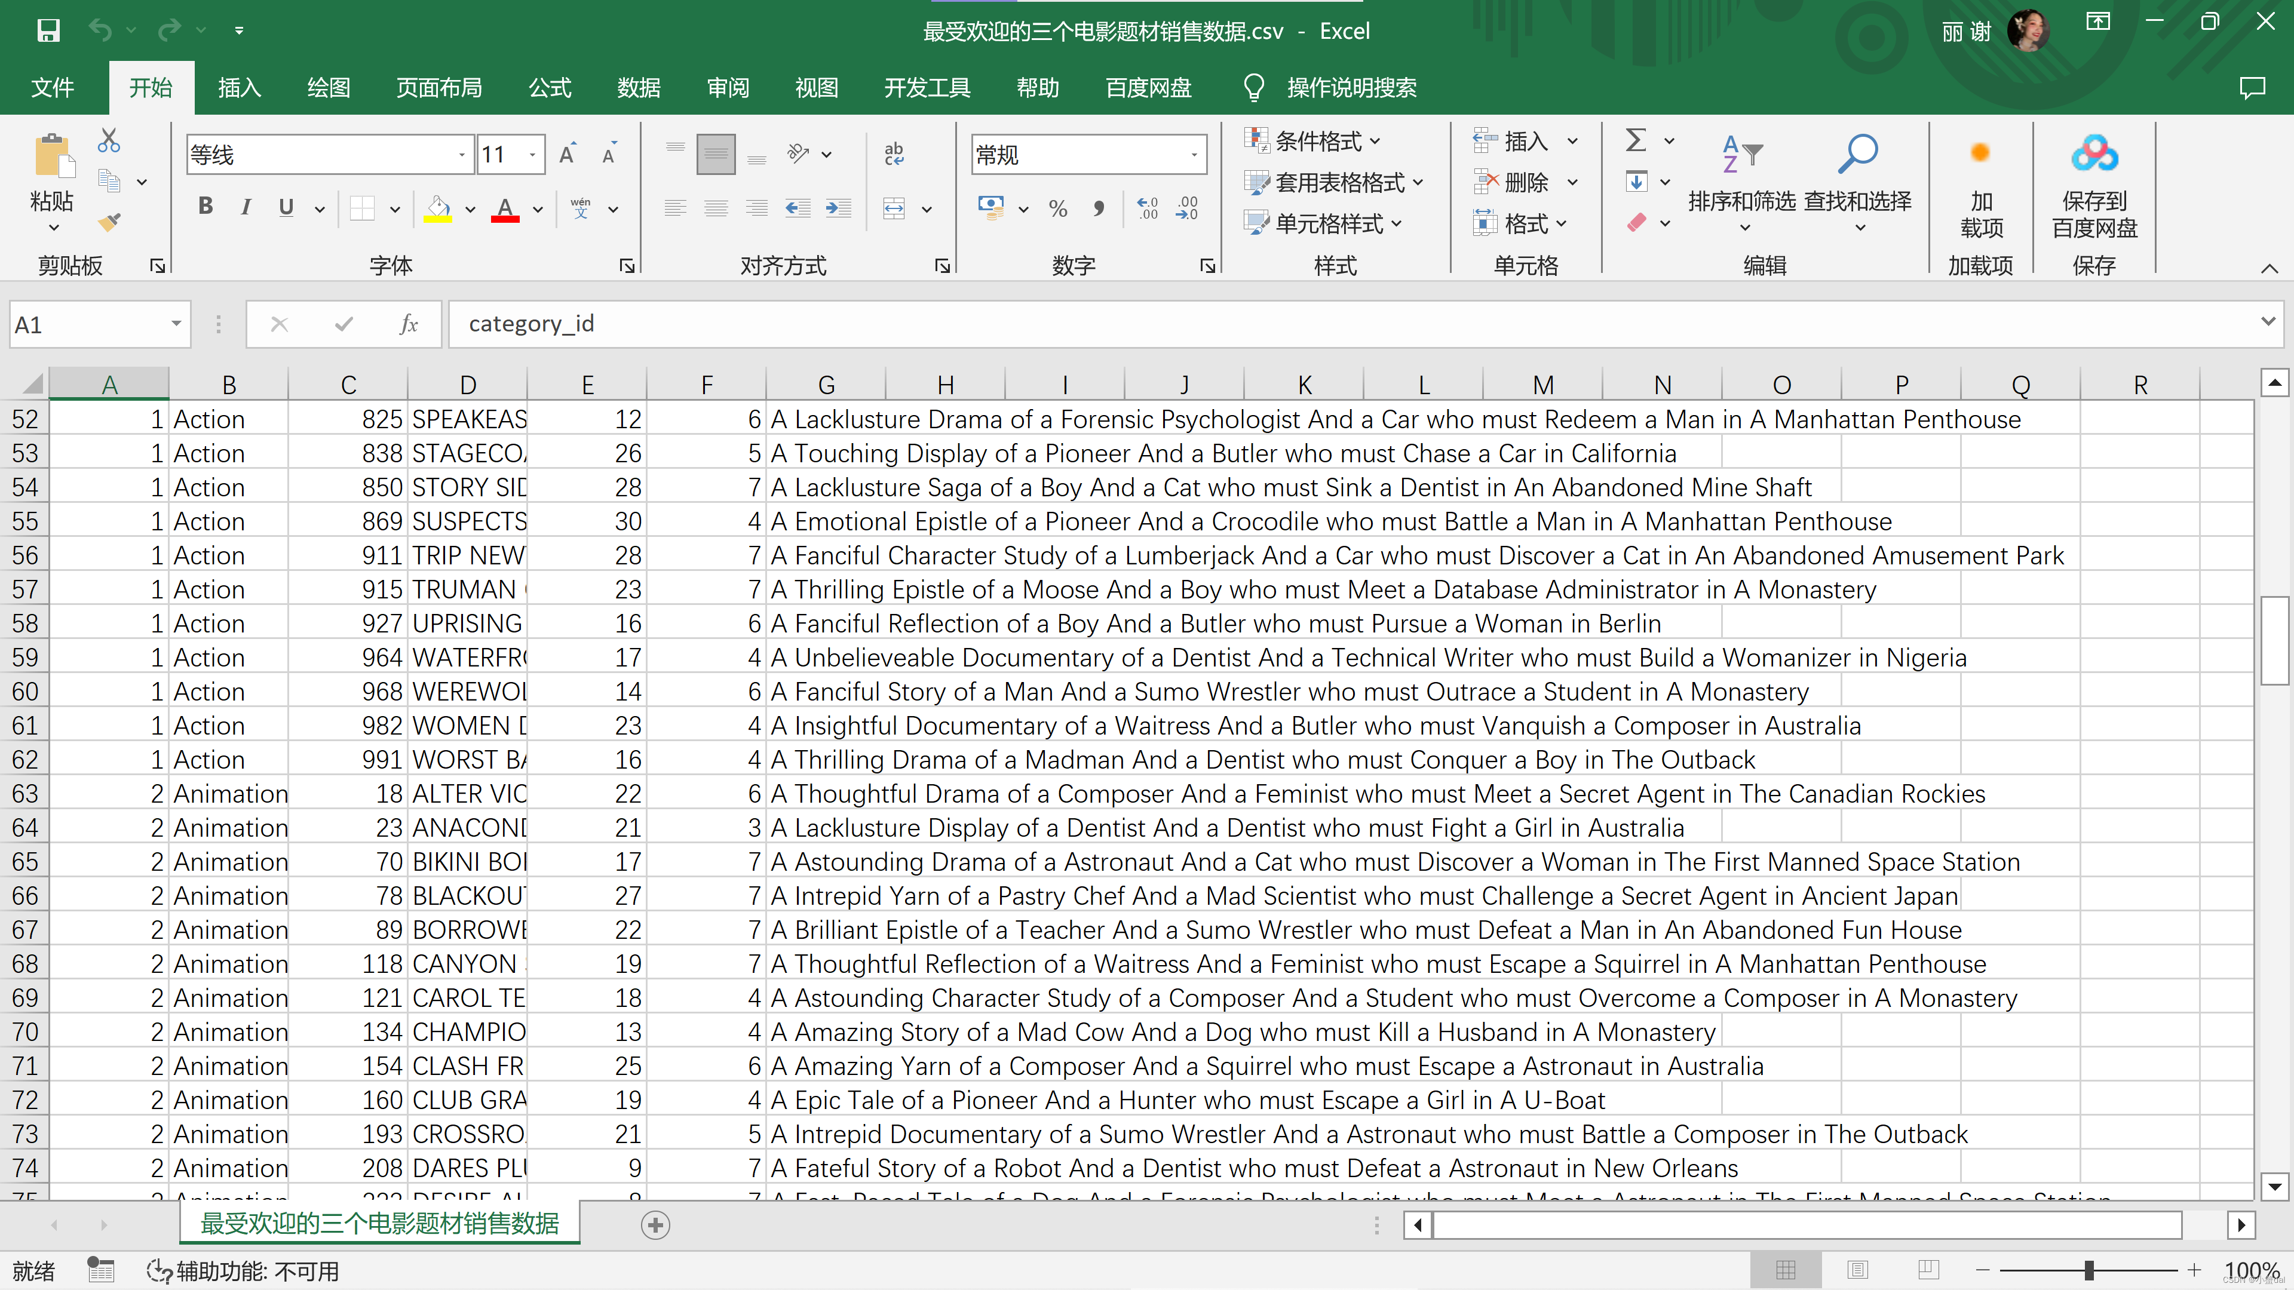Decrease font size with small A icon
This screenshot has width=2294, height=1290.
609,155
